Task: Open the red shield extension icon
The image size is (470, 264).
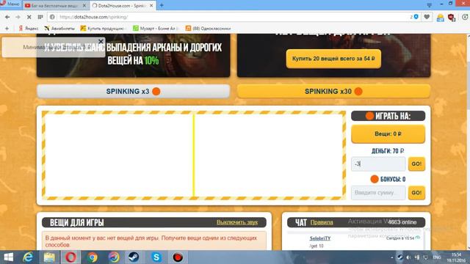Action: [x=452, y=18]
